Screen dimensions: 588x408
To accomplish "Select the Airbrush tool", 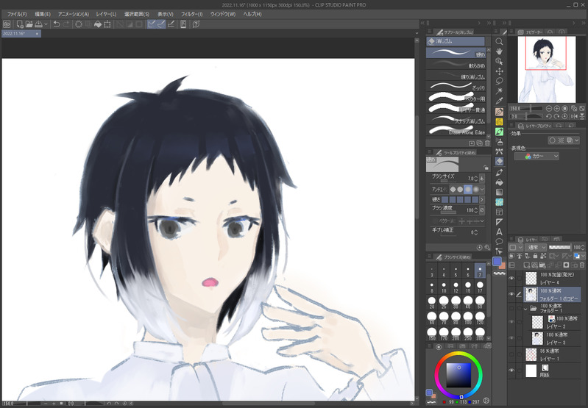I will click(x=499, y=142).
